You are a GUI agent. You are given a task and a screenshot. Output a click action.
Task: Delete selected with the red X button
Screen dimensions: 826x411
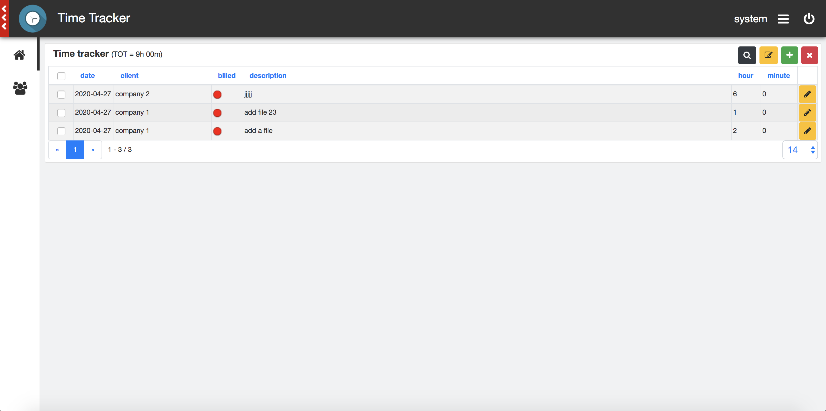[809, 55]
